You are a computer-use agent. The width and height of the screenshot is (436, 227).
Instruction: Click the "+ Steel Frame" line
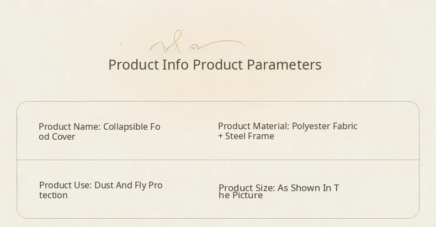tap(246, 136)
